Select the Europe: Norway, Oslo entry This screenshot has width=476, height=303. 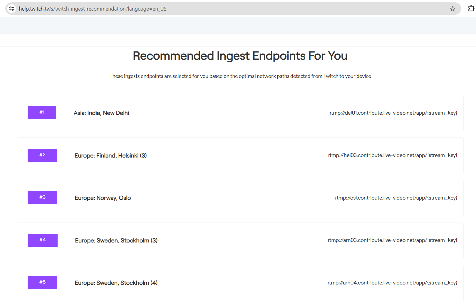103,198
